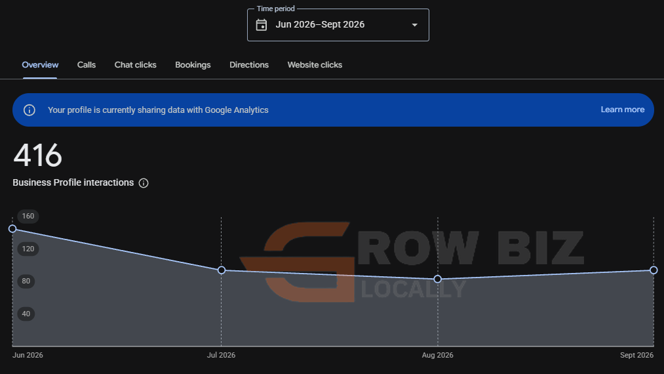Open the Chat clicks tab

pos(136,65)
